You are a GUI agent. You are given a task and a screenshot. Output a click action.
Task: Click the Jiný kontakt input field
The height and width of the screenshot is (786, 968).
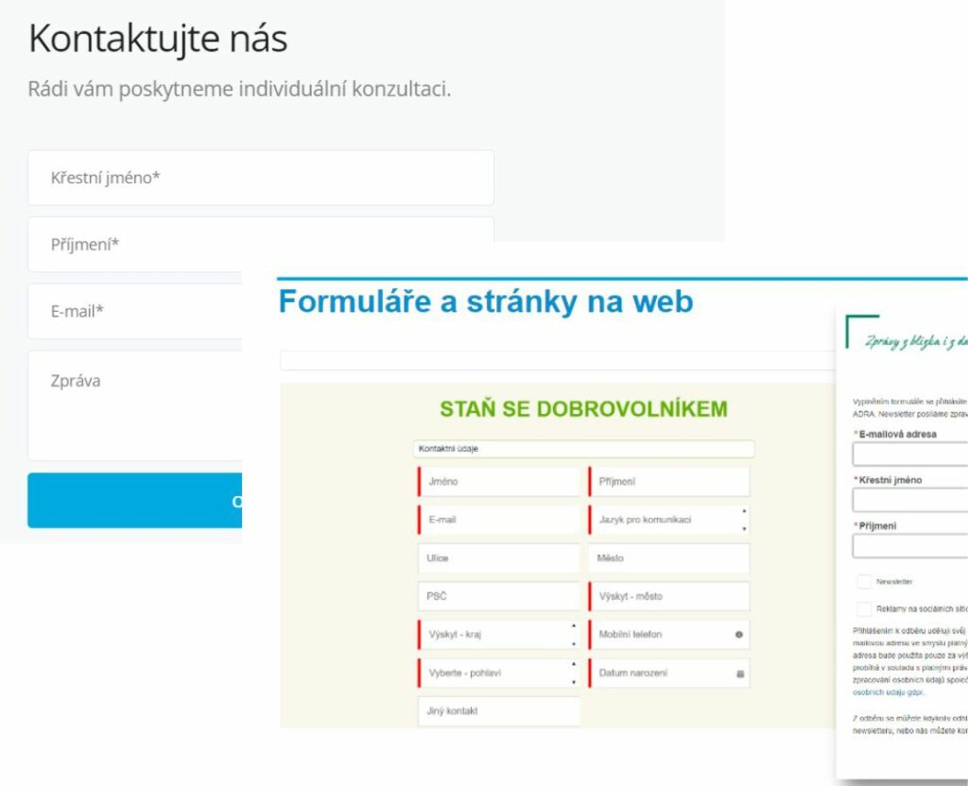coord(499,711)
